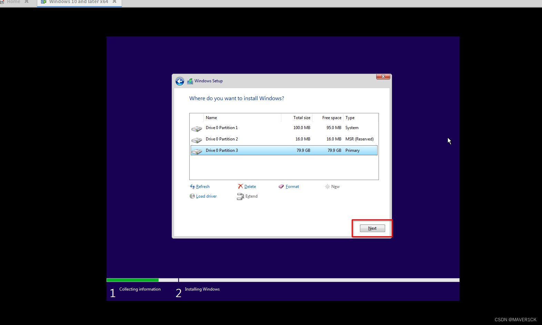Select Drive 0 Partition 1 row
Viewport: 542px width, 325px height.
click(x=284, y=128)
